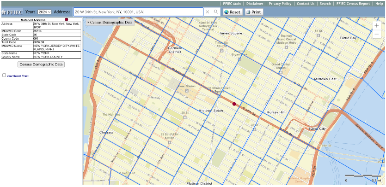Click the red dot beside Matched Address
The height and width of the screenshot is (187, 386).
tap(66, 19)
